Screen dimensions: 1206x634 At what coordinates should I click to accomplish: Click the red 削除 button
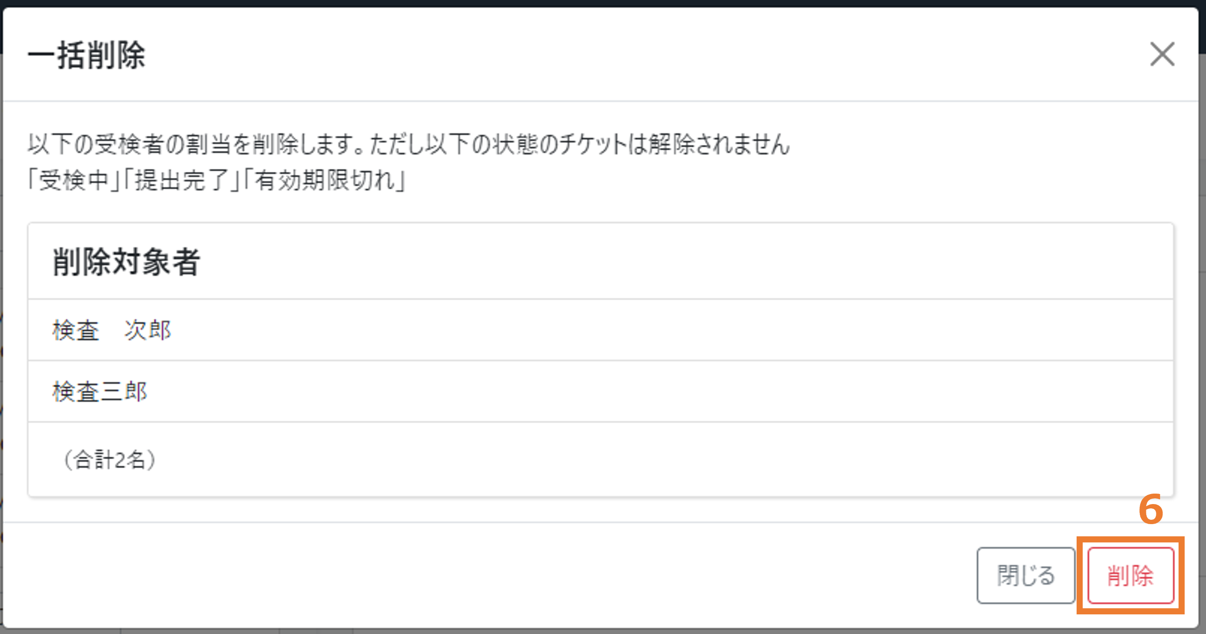point(1131,576)
